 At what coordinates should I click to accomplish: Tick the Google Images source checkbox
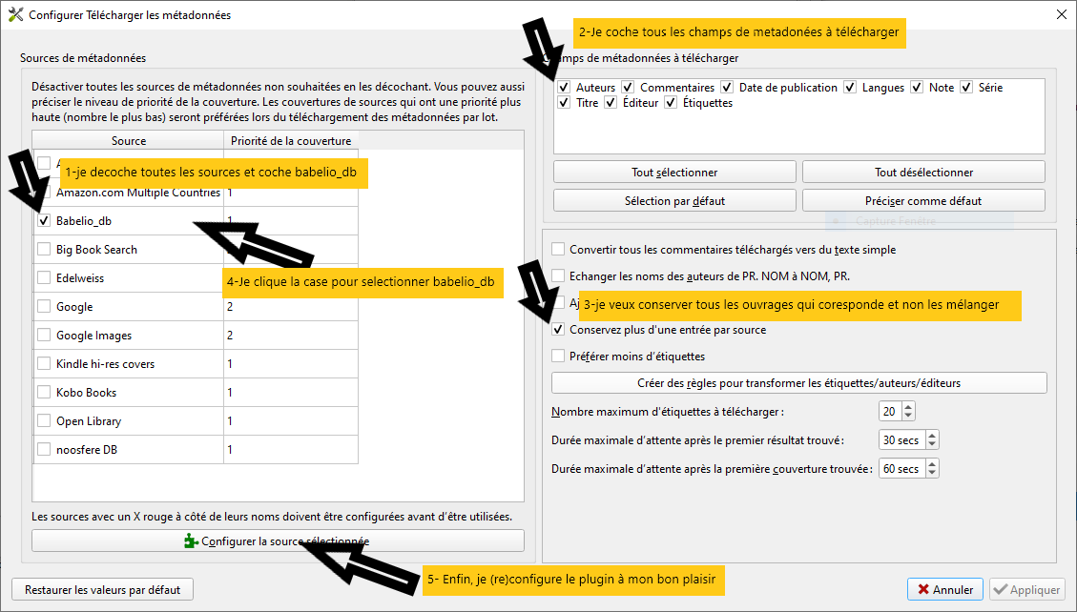pyautogui.click(x=44, y=336)
